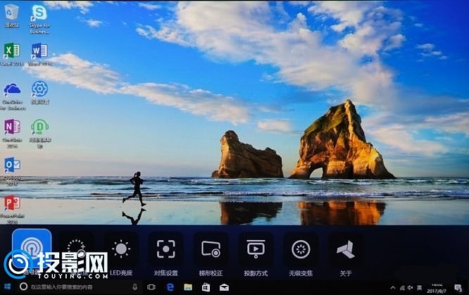Open the network icon in system tray

point(402,288)
